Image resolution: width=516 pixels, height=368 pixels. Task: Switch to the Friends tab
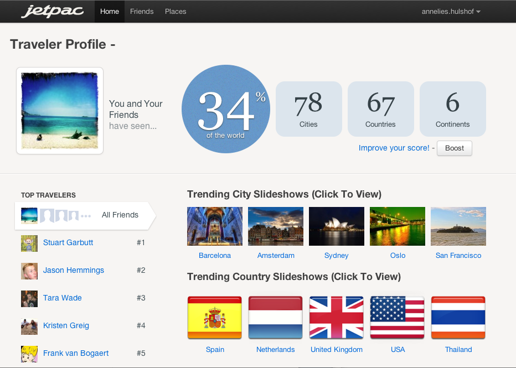click(x=142, y=12)
